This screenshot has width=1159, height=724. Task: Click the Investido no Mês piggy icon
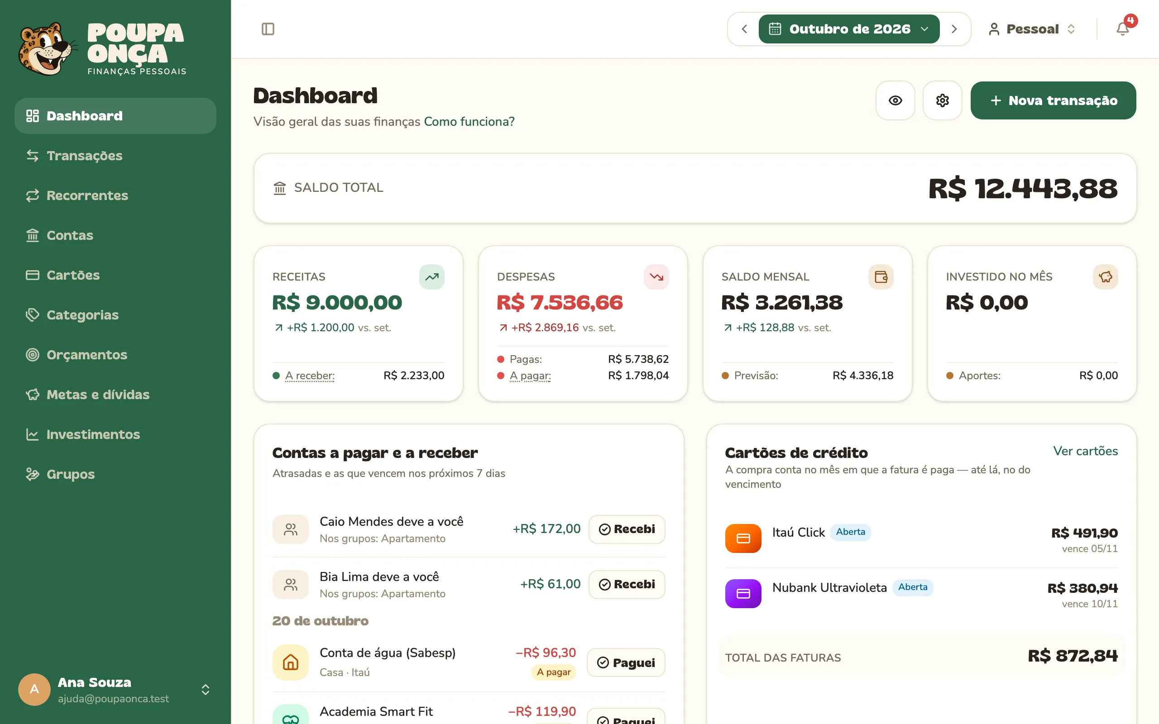1106,277
